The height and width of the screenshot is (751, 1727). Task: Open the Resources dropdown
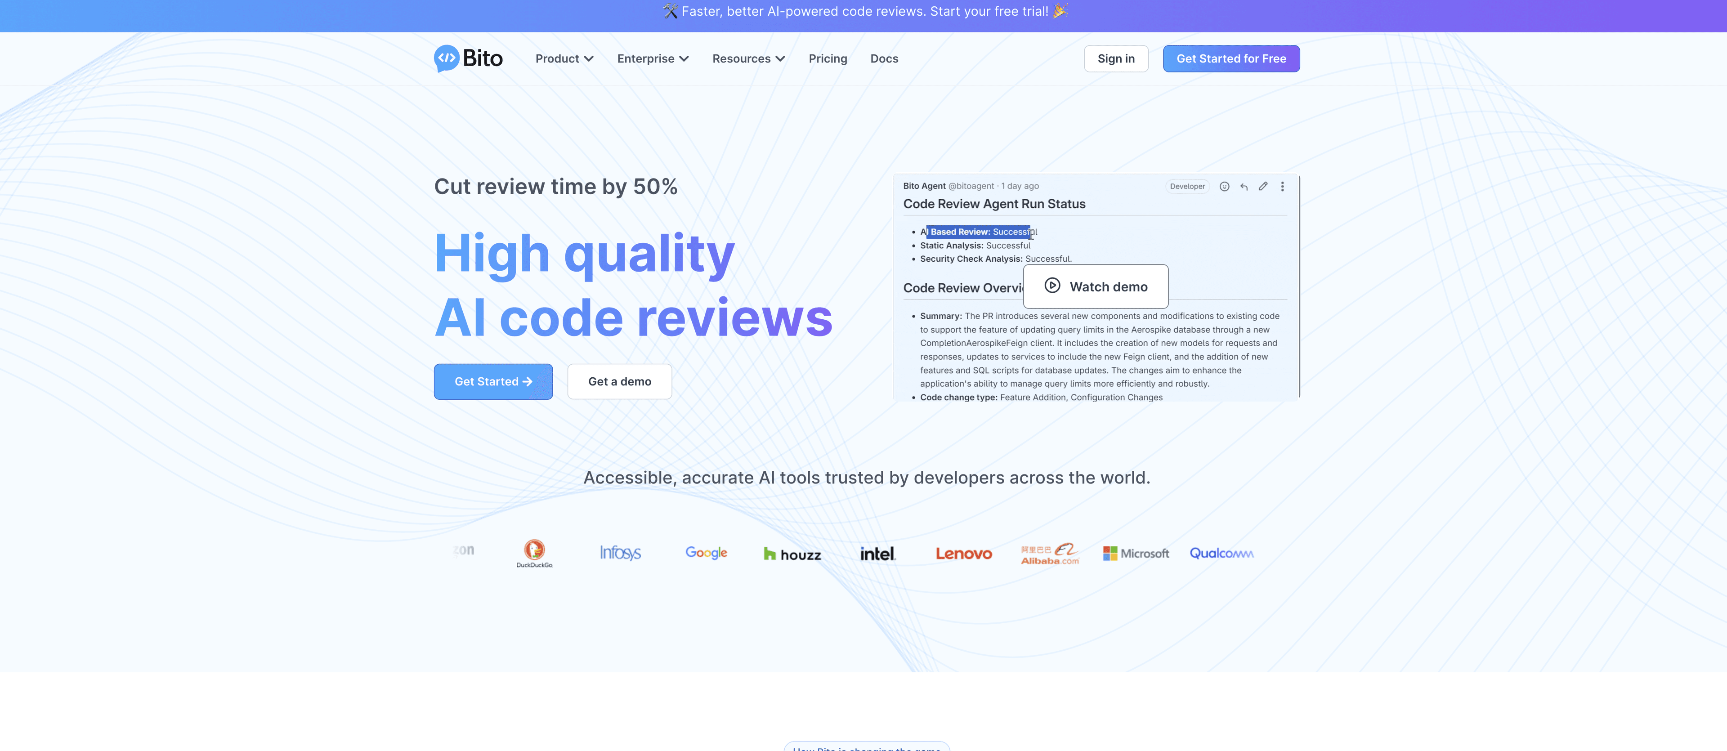click(748, 58)
